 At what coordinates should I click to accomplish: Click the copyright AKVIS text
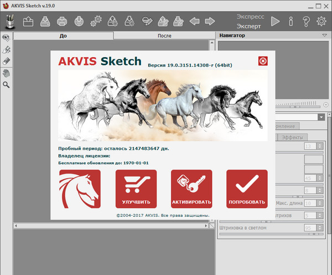[x=163, y=215]
